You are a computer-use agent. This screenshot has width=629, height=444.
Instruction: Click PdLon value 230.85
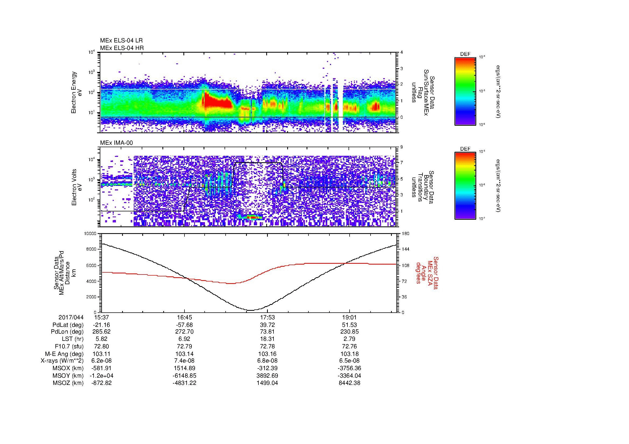coord(350,332)
